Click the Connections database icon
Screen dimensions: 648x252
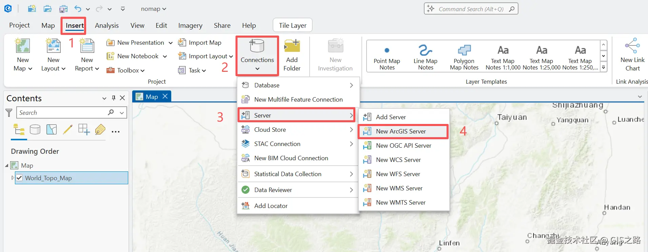click(257, 46)
